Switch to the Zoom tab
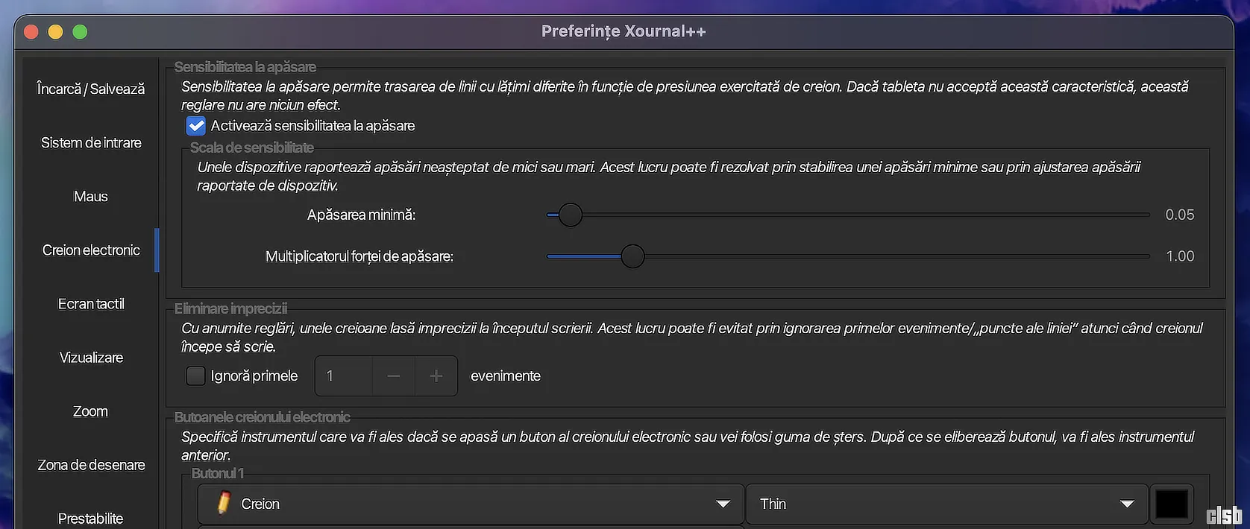This screenshot has height=529, width=1250. pyautogui.click(x=91, y=411)
